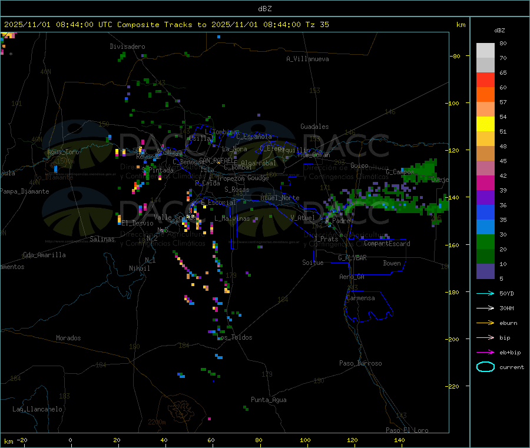Click the pink bip arrow icon
Image resolution: width=530 pixels, height=448 pixels.
(485, 337)
